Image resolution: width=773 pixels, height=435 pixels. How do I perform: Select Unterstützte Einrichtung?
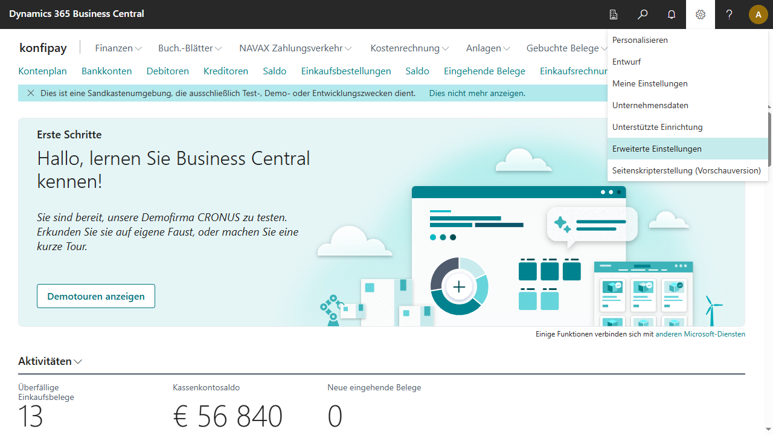pos(688,127)
